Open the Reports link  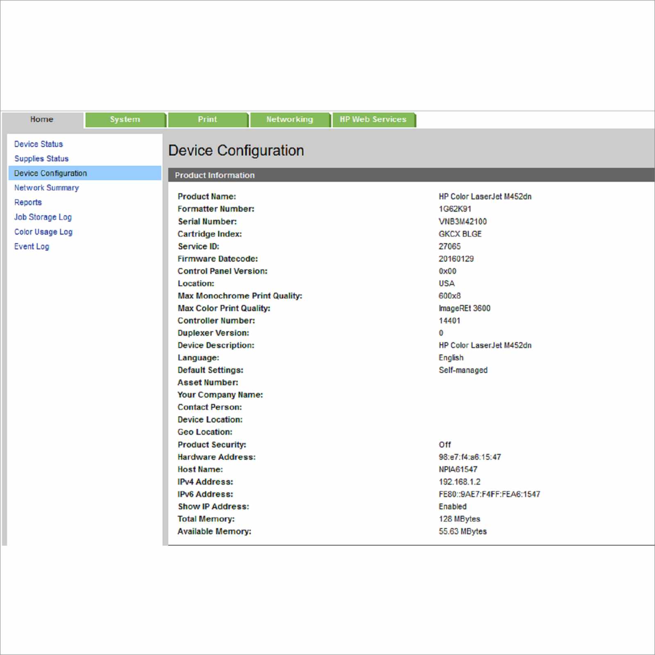(28, 202)
